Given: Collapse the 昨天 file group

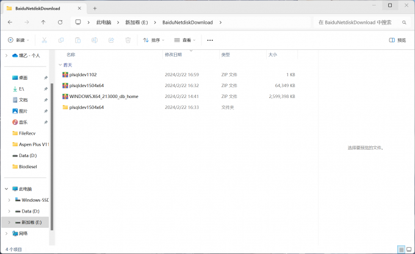Looking at the screenshot, I should pyautogui.click(x=60, y=65).
